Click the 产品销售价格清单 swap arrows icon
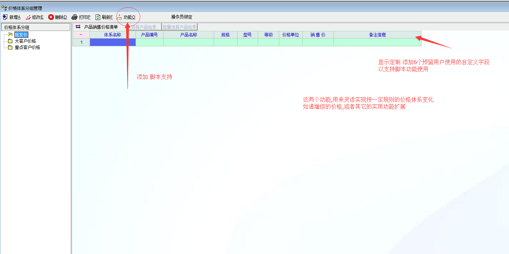 point(78,27)
